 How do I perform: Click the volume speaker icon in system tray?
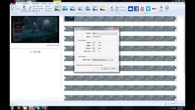[175, 108]
